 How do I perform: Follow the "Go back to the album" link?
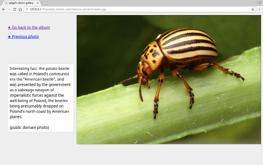(x=29, y=27)
